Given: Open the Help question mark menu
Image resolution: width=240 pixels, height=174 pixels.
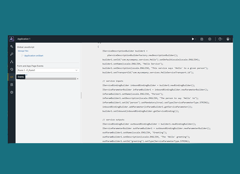Looking at the screenshot, I should (x=221, y=39).
